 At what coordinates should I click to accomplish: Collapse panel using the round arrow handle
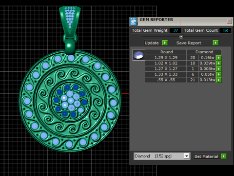pyautogui.click(x=181, y=37)
